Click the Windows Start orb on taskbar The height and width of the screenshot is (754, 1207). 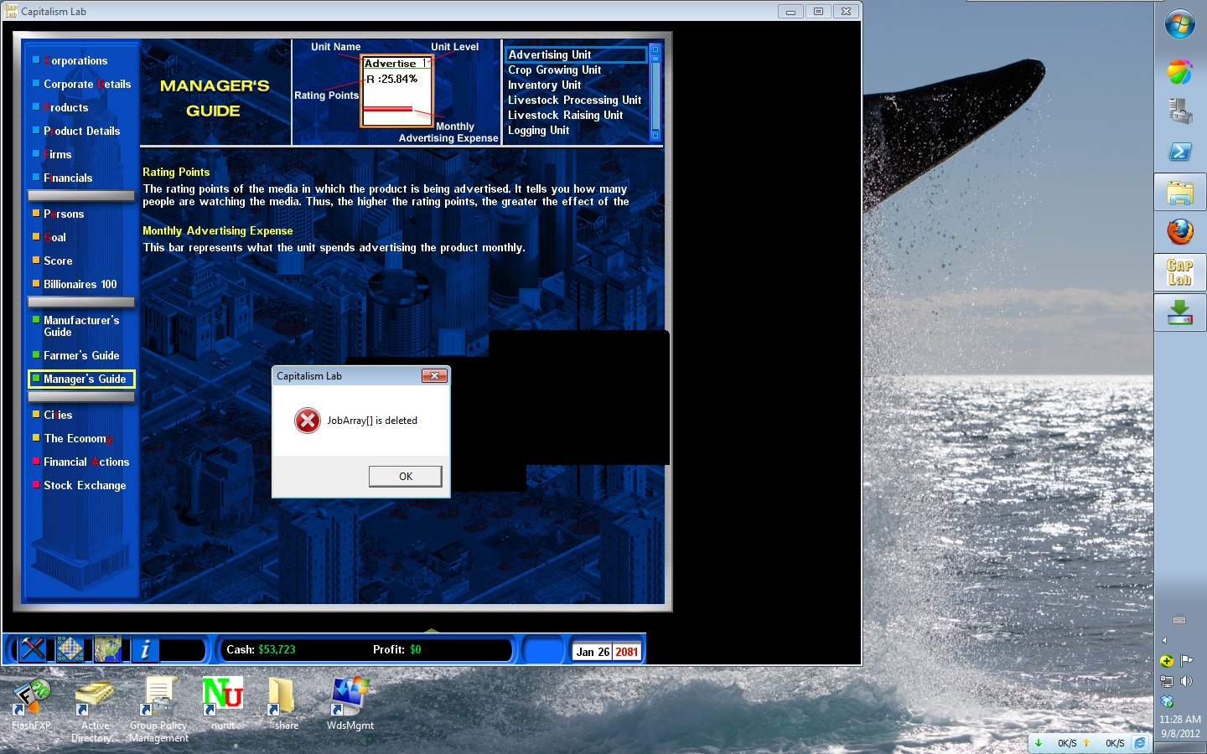[x=1180, y=24]
